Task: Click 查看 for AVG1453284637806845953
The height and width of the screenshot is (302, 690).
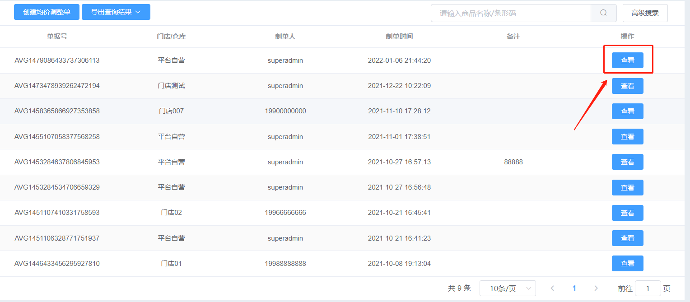Action: tap(627, 162)
